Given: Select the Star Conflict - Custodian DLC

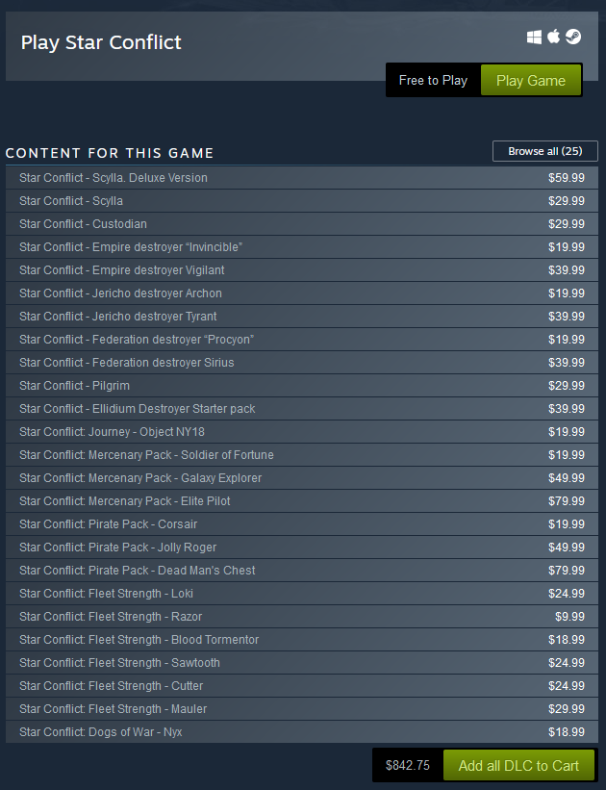Looking at the screenshot, I should click(x=302, y=224).
